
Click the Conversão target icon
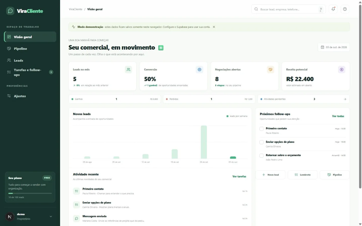coord(199,70)
